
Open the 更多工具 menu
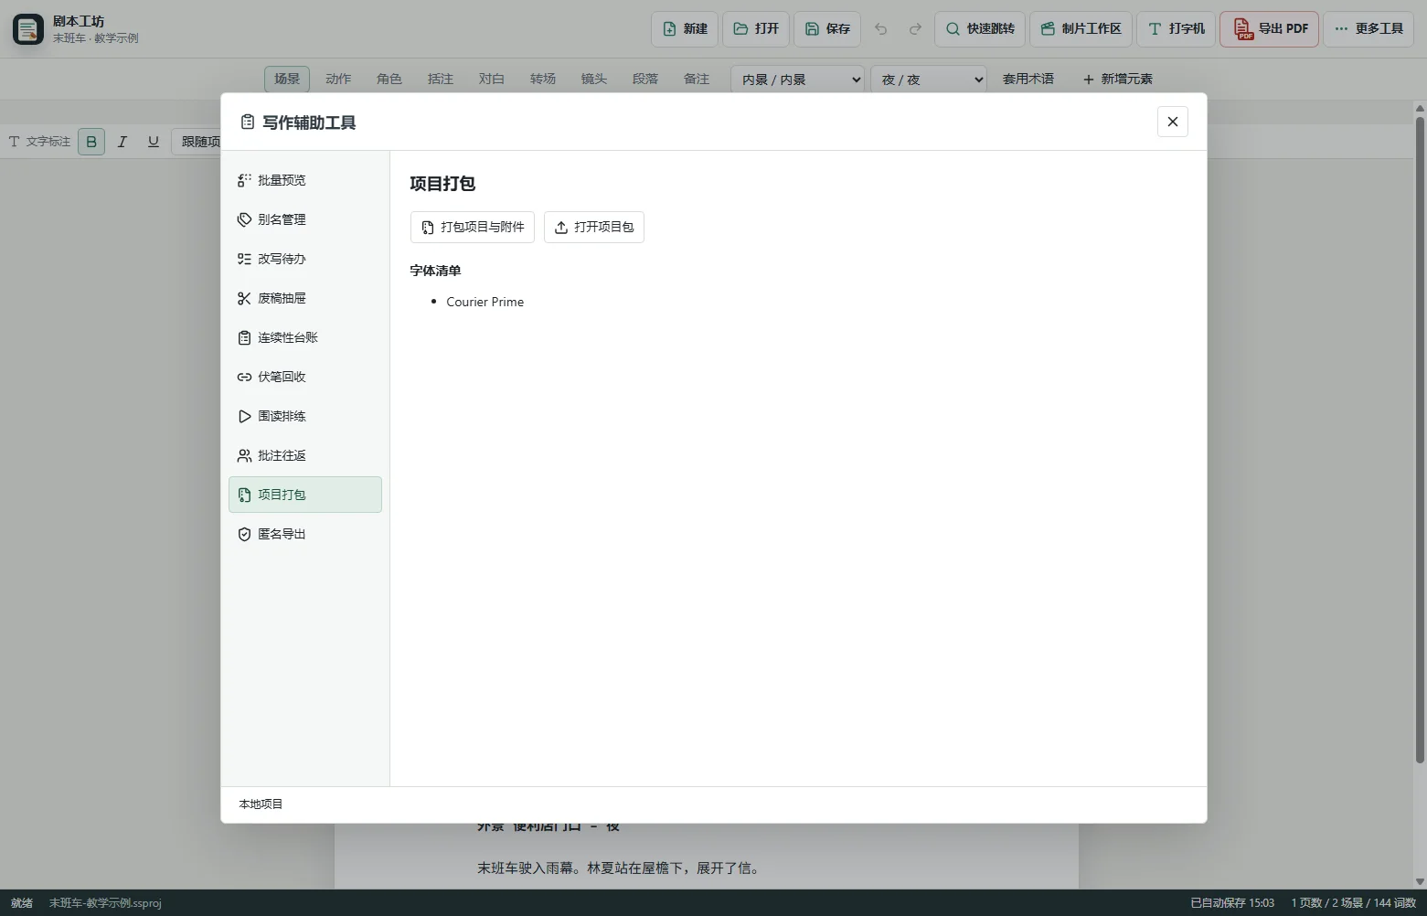(x=1368, y=29)
